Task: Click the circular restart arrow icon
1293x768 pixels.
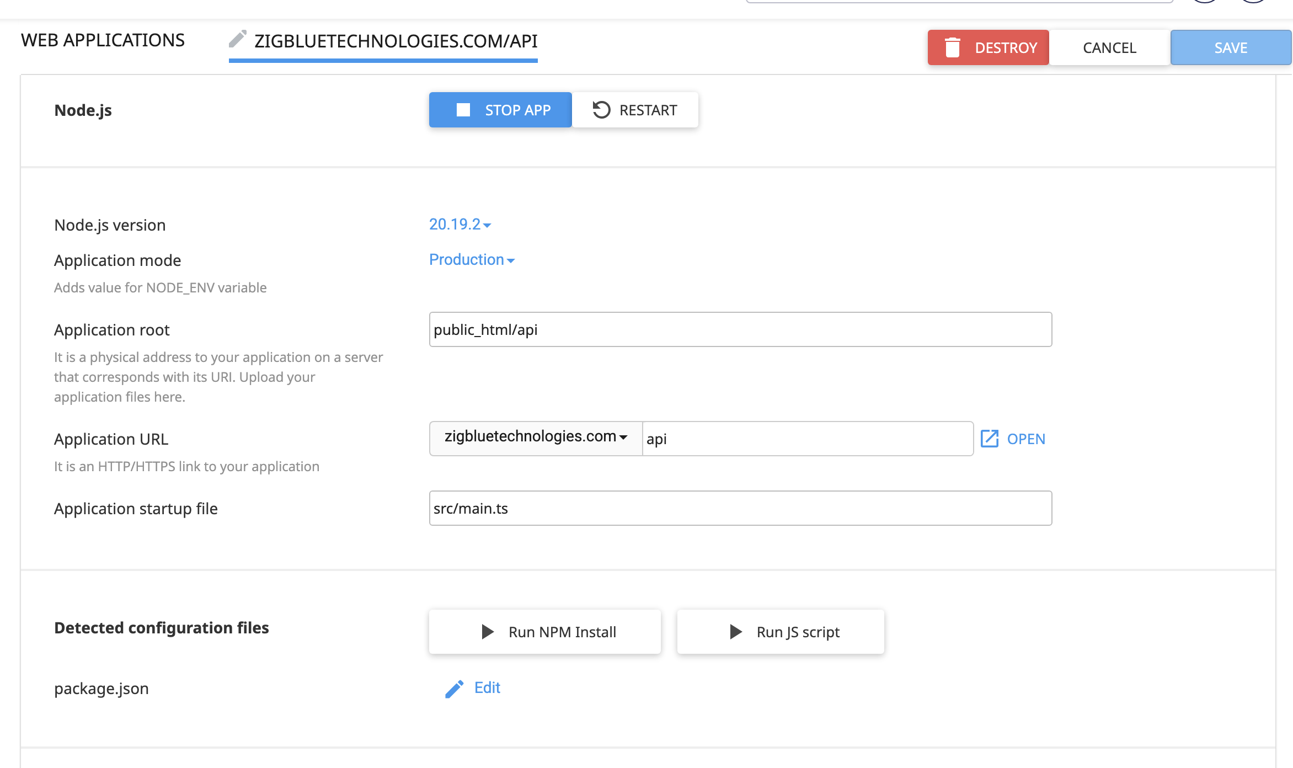Action: [x=601, y=110]
